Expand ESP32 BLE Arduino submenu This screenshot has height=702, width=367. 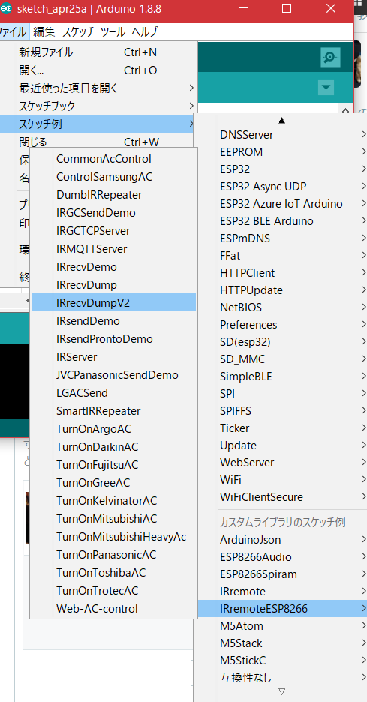(x=282, y=221)
